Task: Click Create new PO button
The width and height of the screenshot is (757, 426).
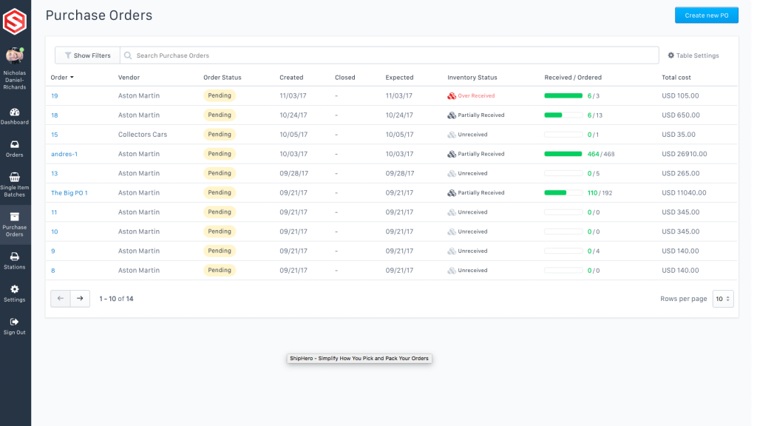Action: [x=706, y=16]
